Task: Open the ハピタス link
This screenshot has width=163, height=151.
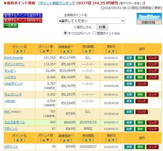Action: click(x=10, y=77)
